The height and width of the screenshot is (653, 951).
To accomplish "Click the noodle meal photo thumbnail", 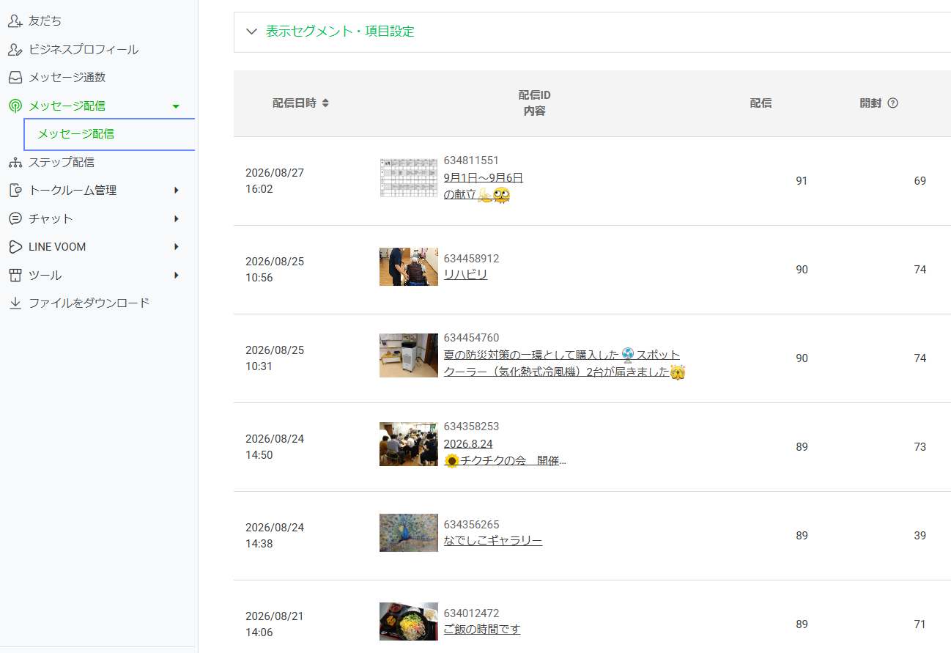I will pyautogui.click(x=409, y=621).
